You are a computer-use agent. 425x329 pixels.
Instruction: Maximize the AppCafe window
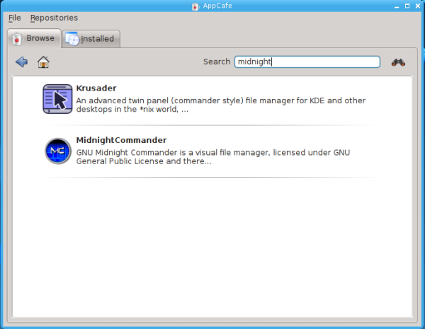tap(407, 6)
